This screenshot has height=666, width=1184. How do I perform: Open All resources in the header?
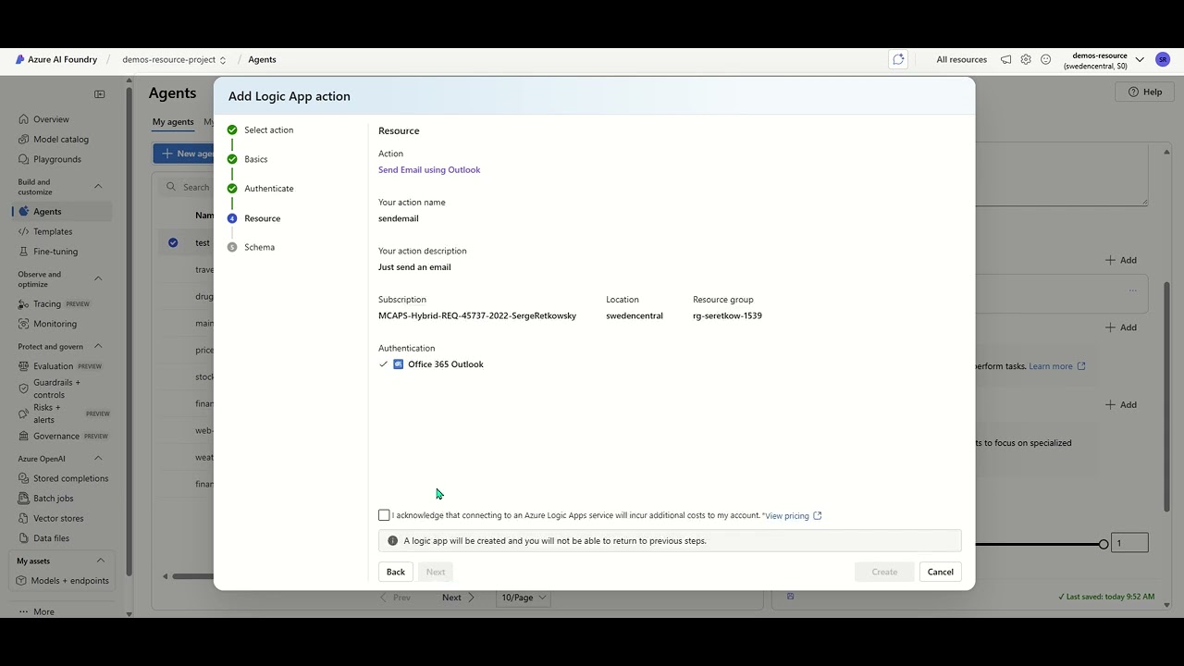(x=961, y=59)
